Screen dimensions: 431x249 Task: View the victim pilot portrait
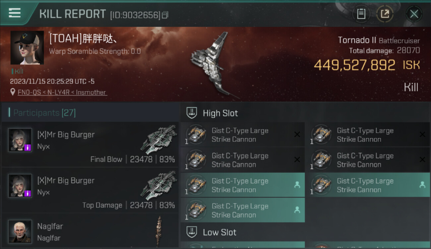pyautogui.click(x=27, y=48)
